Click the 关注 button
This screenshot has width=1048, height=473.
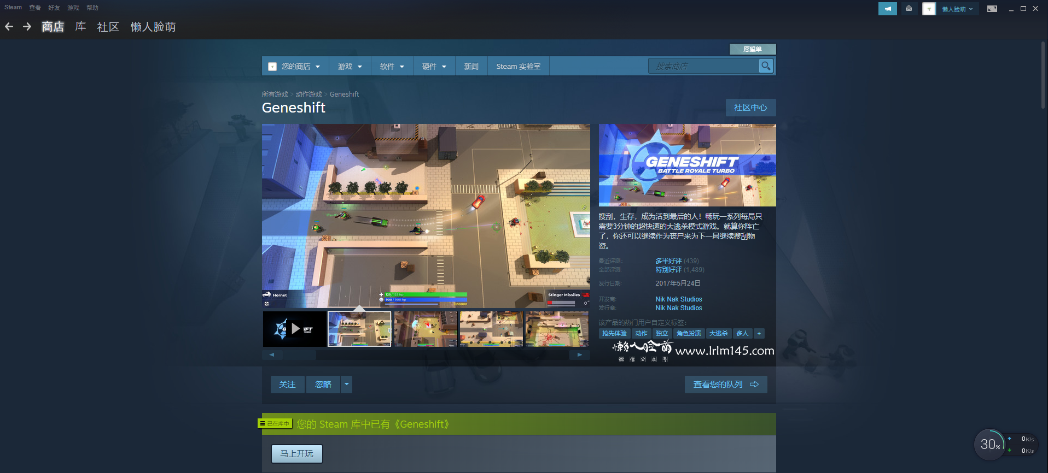click(x=287, y=385)
